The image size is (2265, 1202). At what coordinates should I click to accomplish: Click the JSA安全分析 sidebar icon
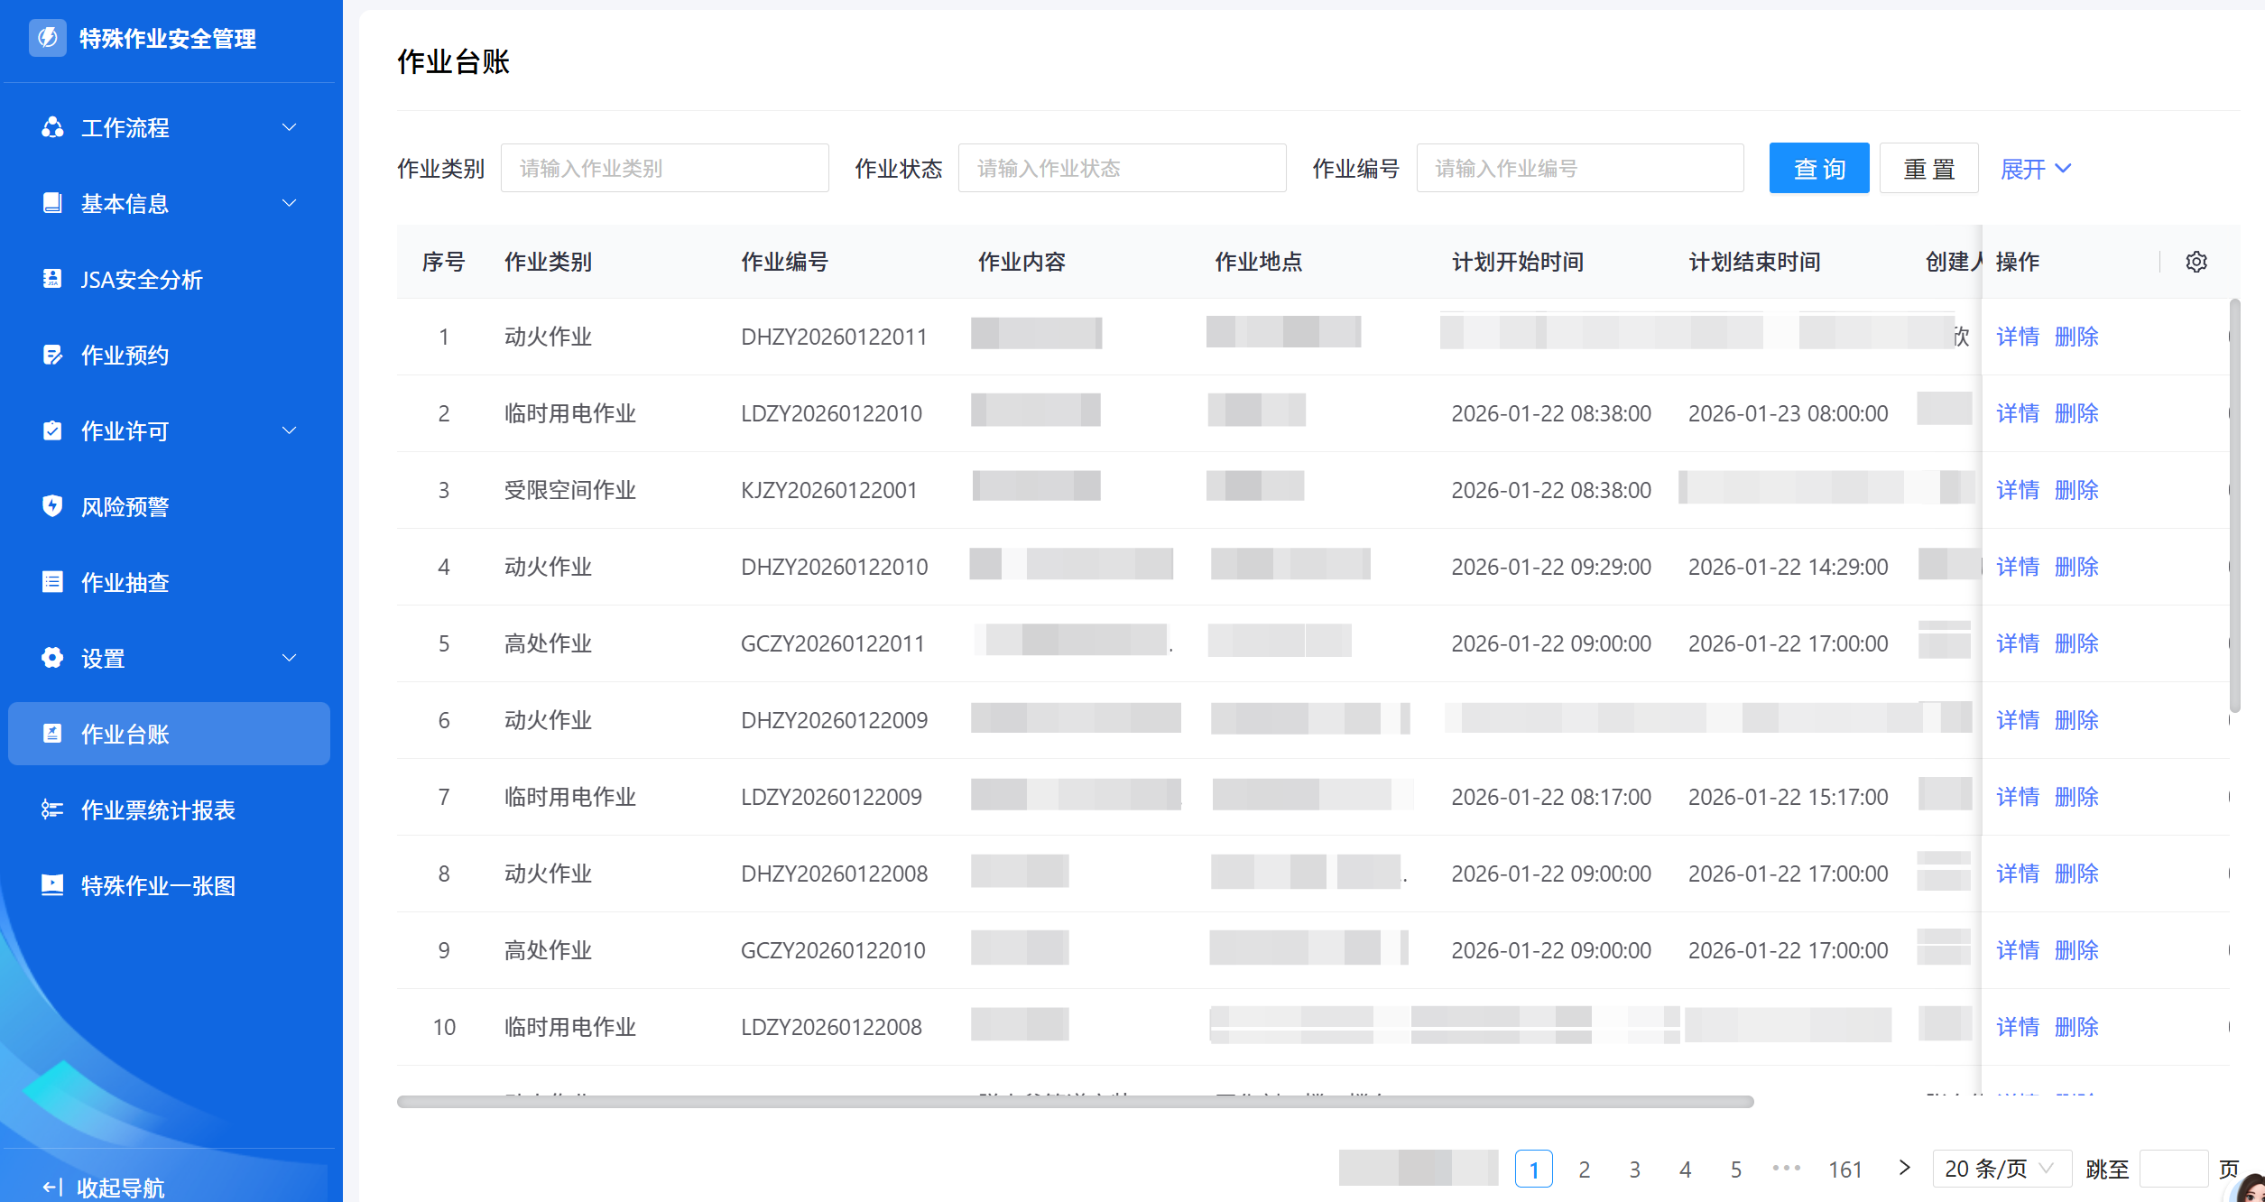coord(52,279)
